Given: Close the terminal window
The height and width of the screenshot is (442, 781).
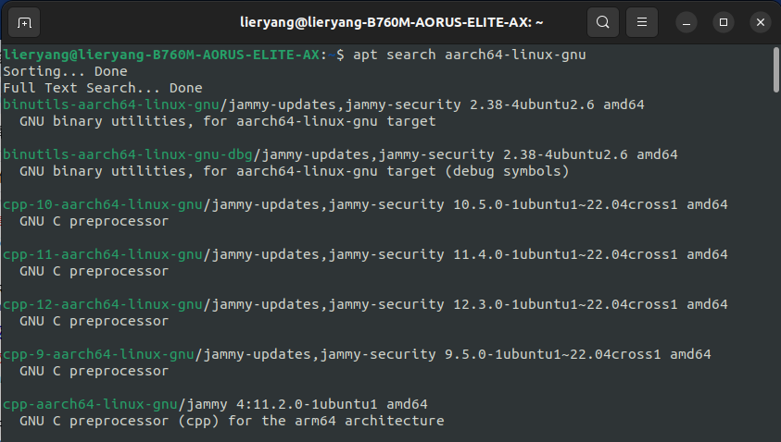Looking at the screenshot, I should click(760, 22).
